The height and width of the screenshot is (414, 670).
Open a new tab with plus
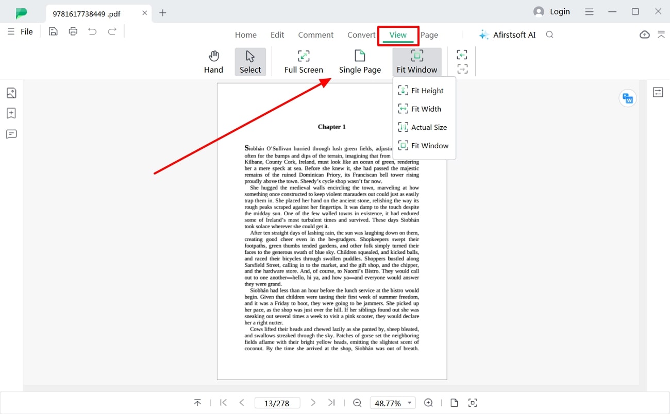coord(163,13)
